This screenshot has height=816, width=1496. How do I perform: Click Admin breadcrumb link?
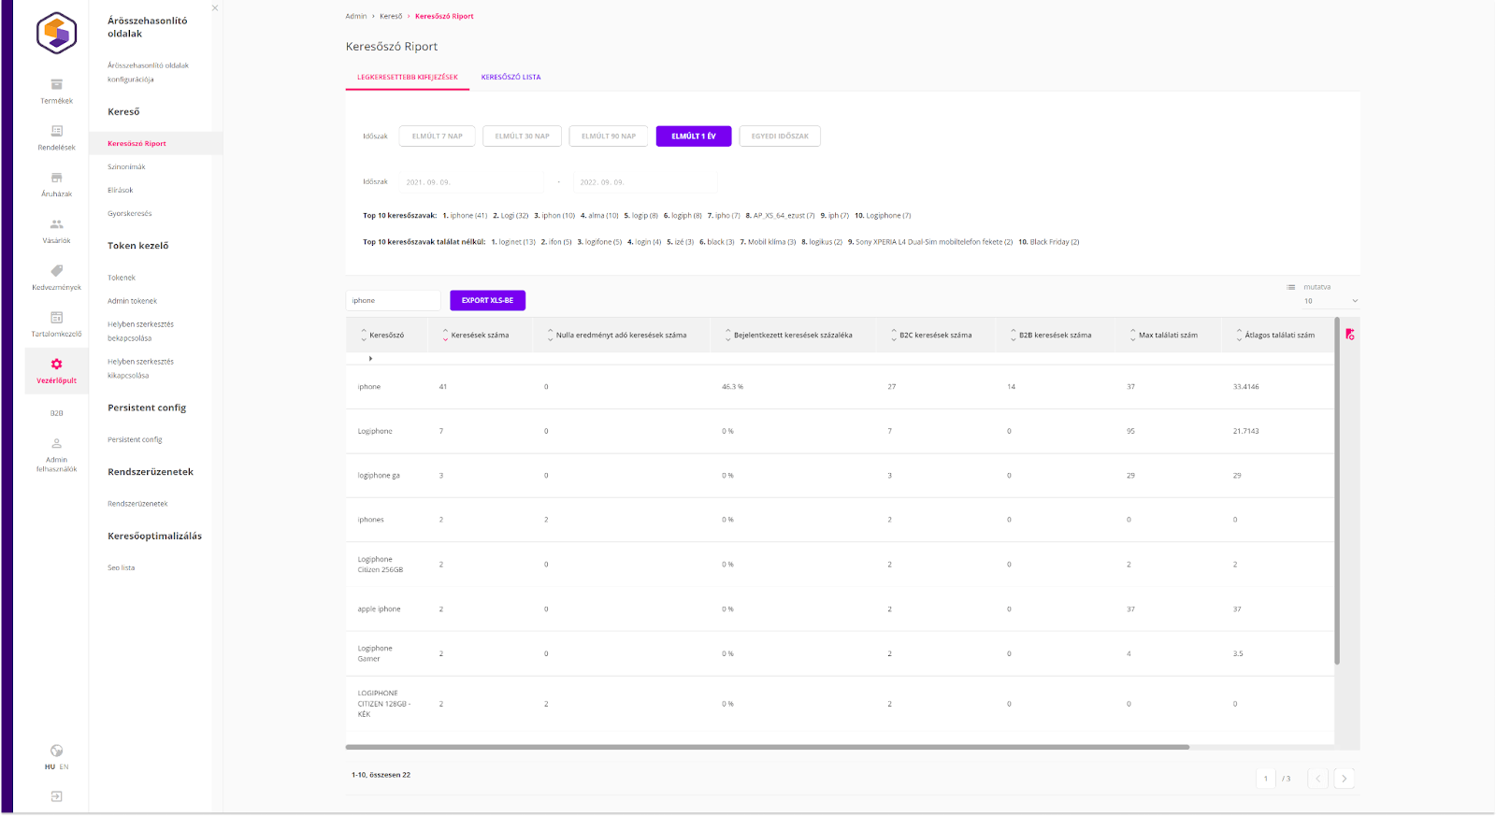coord(356,16)
